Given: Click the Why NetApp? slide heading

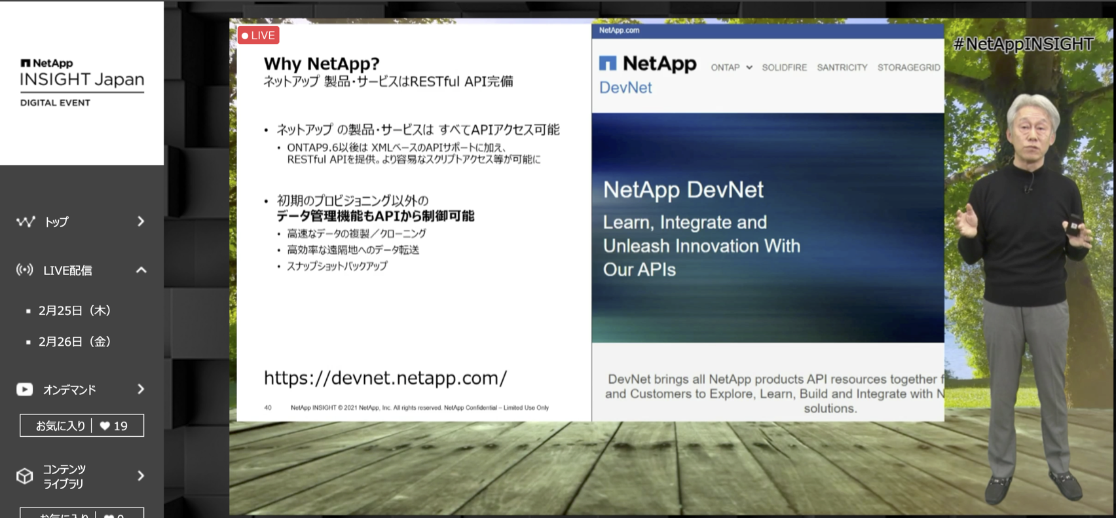Looking at the screenshot, I should tap(322, 64).
